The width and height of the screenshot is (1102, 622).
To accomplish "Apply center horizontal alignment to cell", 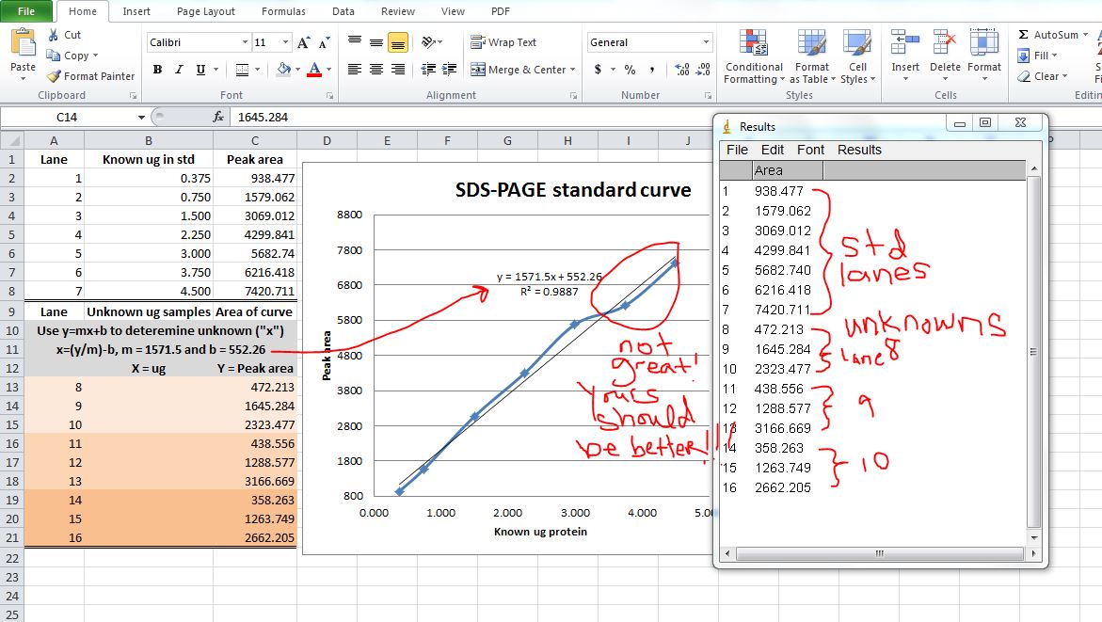I will 376,70.
